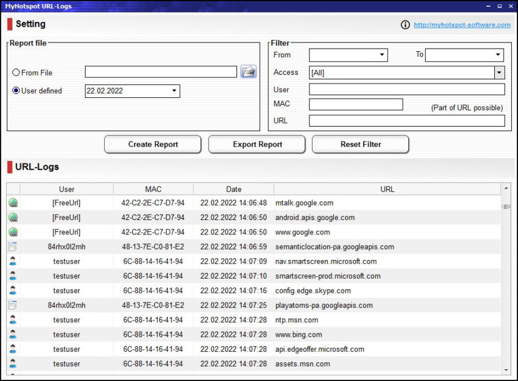The image size is (518, 381).
Task: Open the Access filter dropdown showing [All]
Action: pos(499,72)
